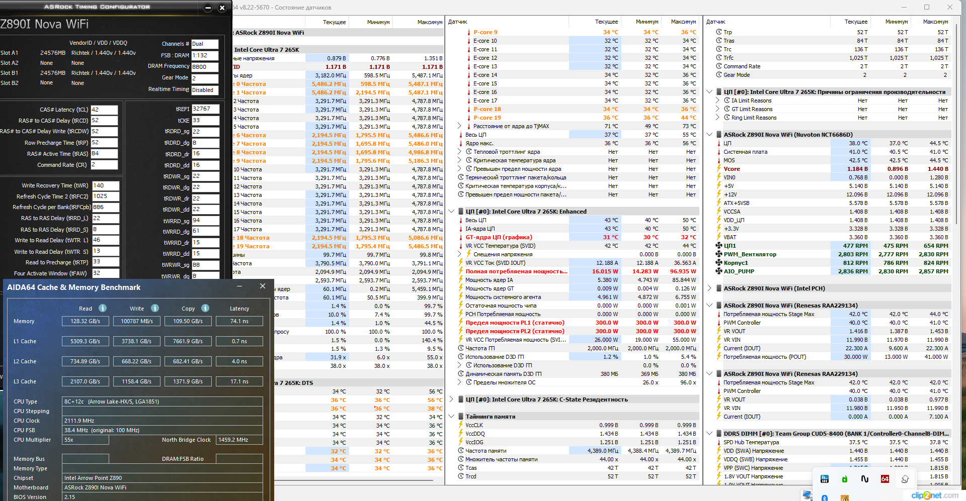Toggle the C-State Резидентность group chevron
This screenshot has height=501, width=966.
[451, 399]
